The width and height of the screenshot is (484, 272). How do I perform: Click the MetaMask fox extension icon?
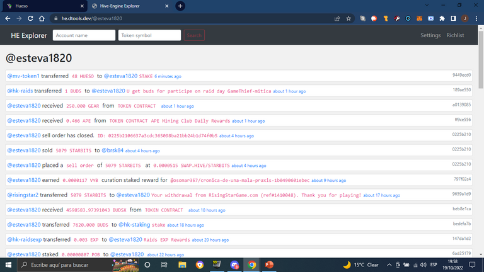(419, 19)
